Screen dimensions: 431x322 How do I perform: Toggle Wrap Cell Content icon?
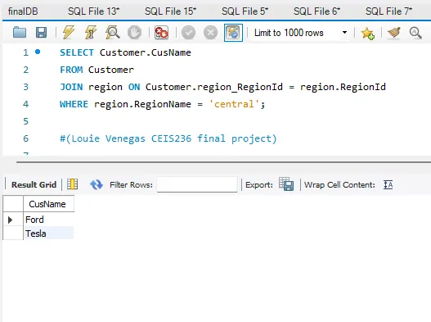(x=388, y=184)
